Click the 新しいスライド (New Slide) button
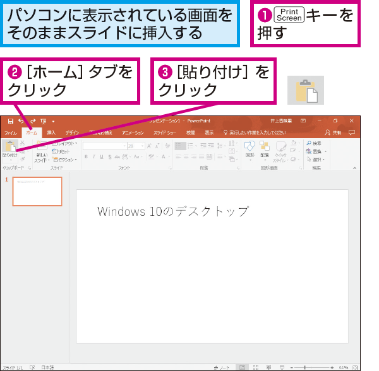The width and height of the screenshot is (379, 371). pyautogui.click(x=42, y=151)
